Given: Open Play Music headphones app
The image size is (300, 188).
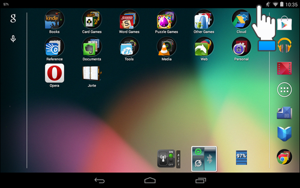Looking at the screenshot, I should tap(284, 45).
